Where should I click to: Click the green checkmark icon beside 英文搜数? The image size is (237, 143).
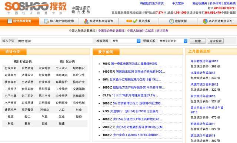tap(135, 21)
